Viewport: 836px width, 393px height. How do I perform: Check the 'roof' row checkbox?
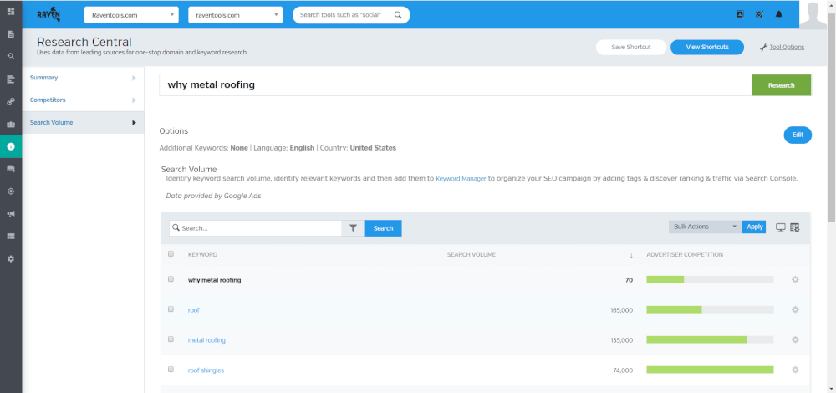pyautogui.click(x=171, y=309)
